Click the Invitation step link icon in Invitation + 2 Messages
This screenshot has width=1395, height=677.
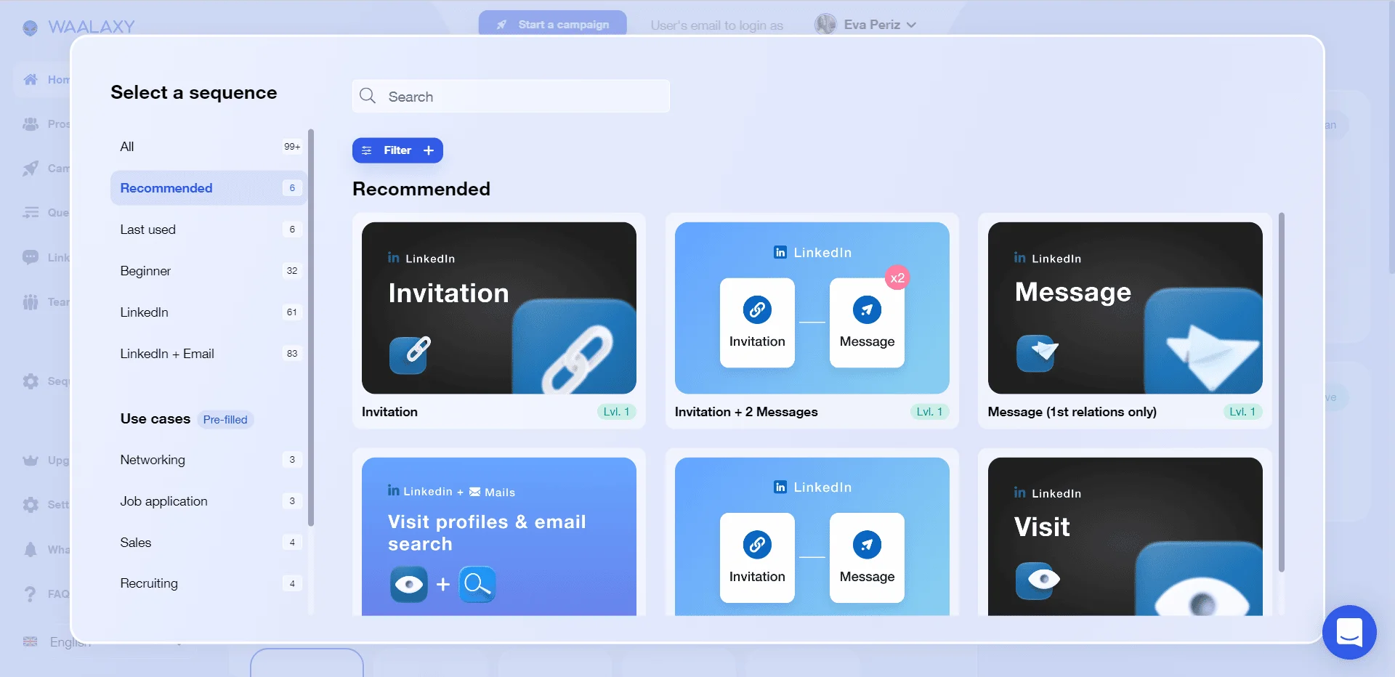point(757,309)
